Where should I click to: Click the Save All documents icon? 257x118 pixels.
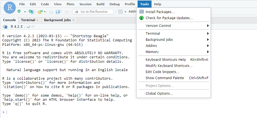[x=58, y=12]
